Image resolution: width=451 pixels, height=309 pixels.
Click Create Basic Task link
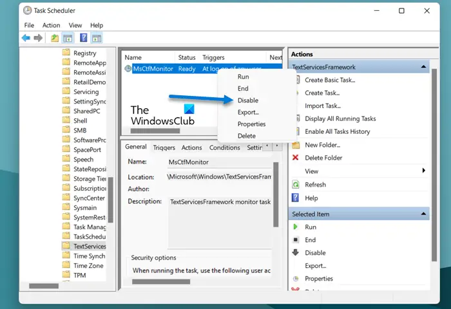330,80
